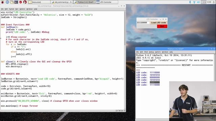
Task: Click the 00000000 LED code line in shell
Action: pos(148,78)
